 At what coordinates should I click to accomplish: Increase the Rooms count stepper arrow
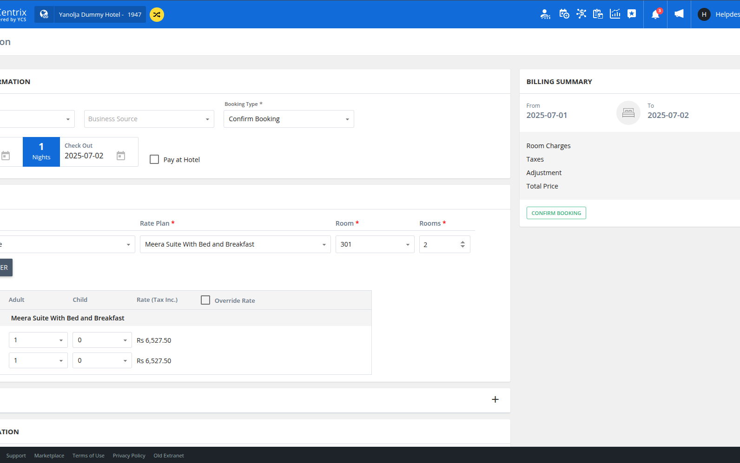tap(462, 242)
